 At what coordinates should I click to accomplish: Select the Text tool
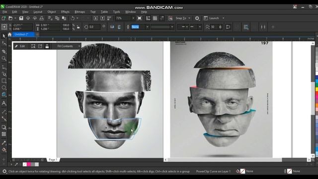[x=4, y=103]
